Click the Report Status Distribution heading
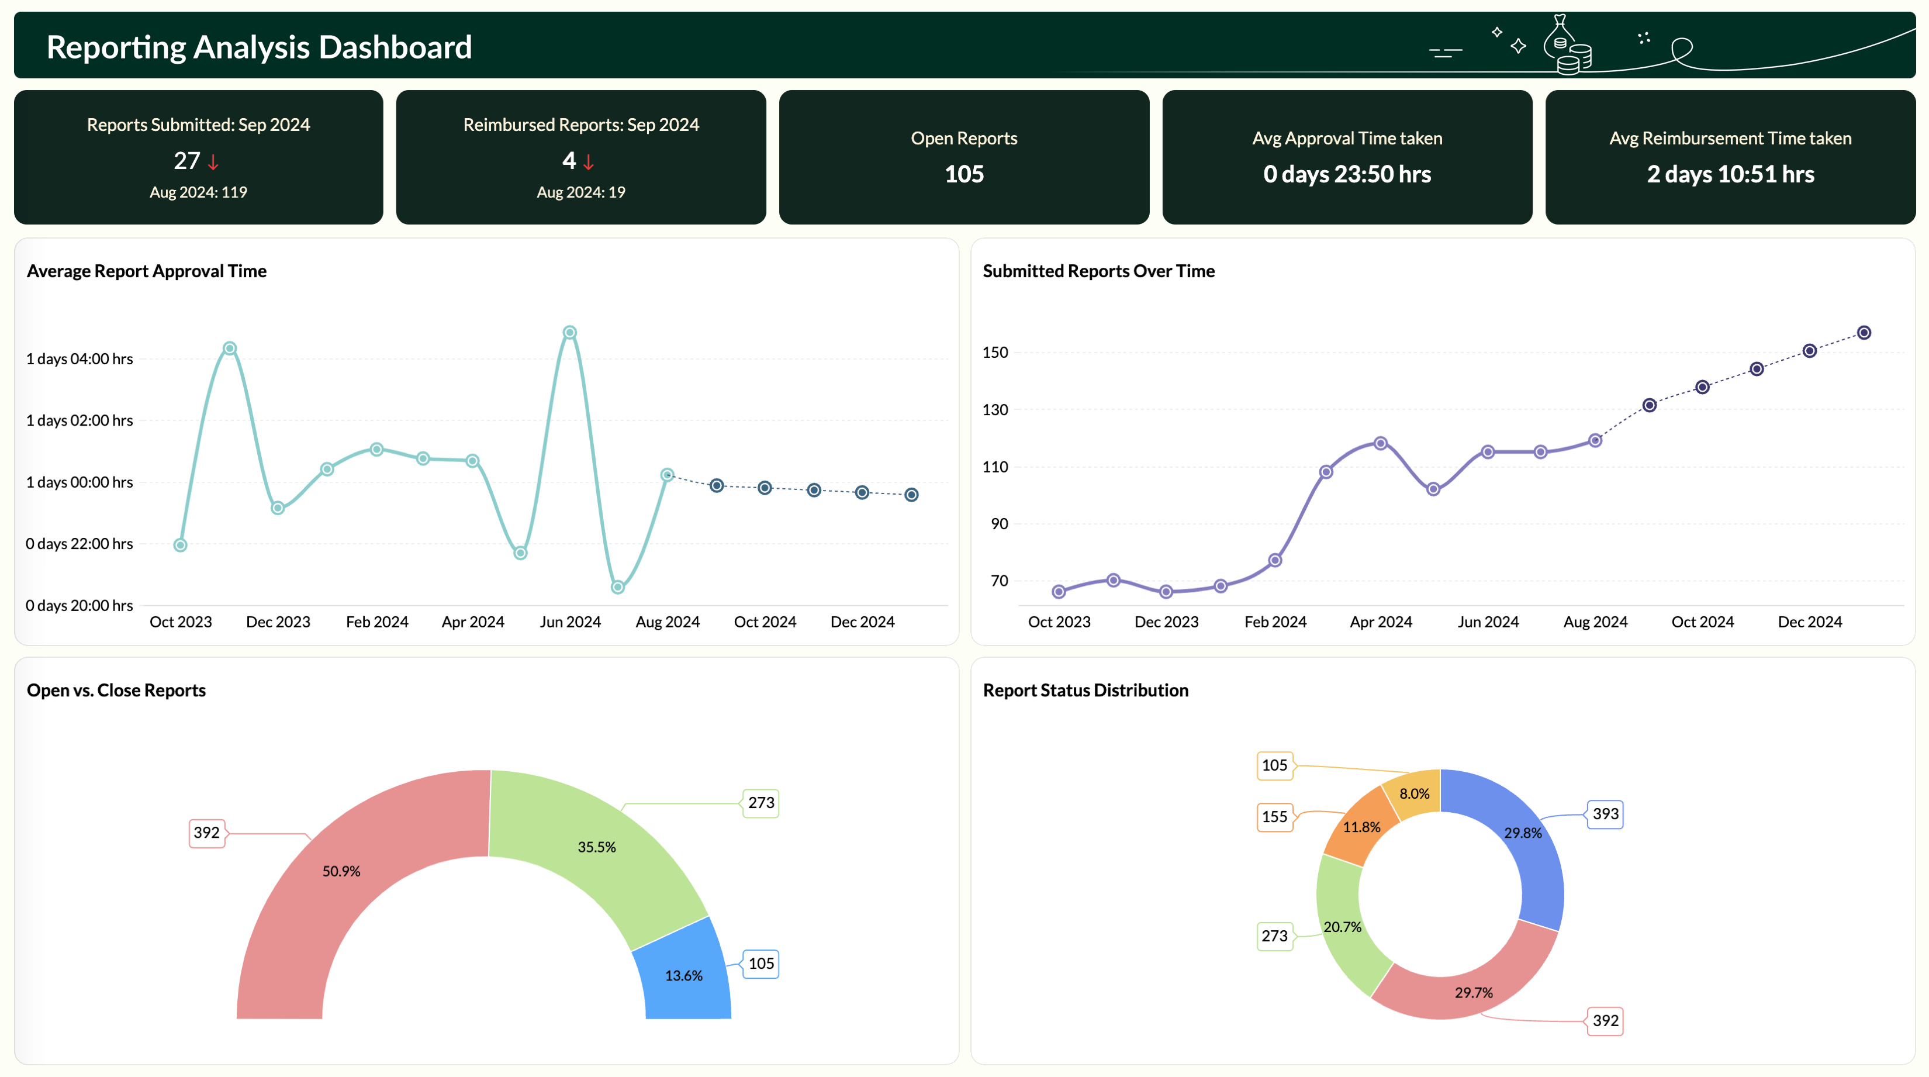Viewport: 1929px width, 1077px height. coord(1085,691)
